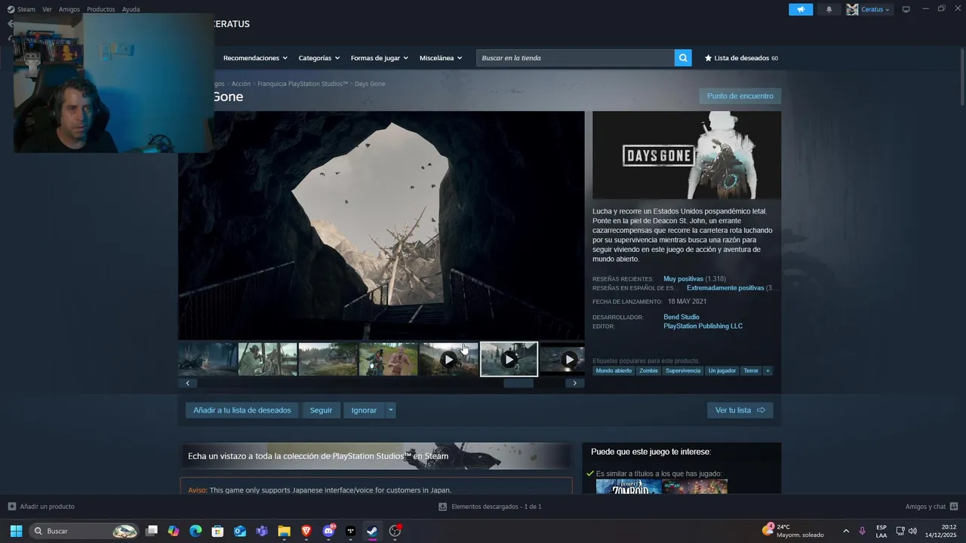Expand the Recomendaciones dropdown
This screenshot has width=966, height=543.
(255, 58)
